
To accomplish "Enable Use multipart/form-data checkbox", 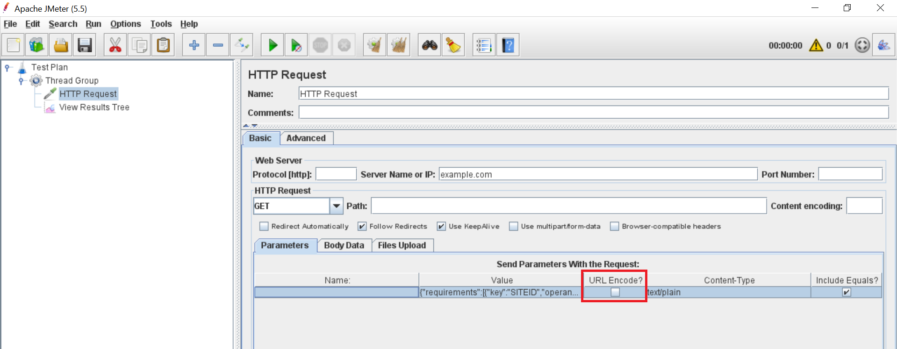I will click(514, 226).
